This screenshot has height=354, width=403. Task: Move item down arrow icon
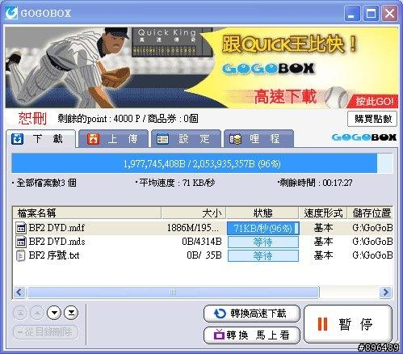(x=54, y=313)
